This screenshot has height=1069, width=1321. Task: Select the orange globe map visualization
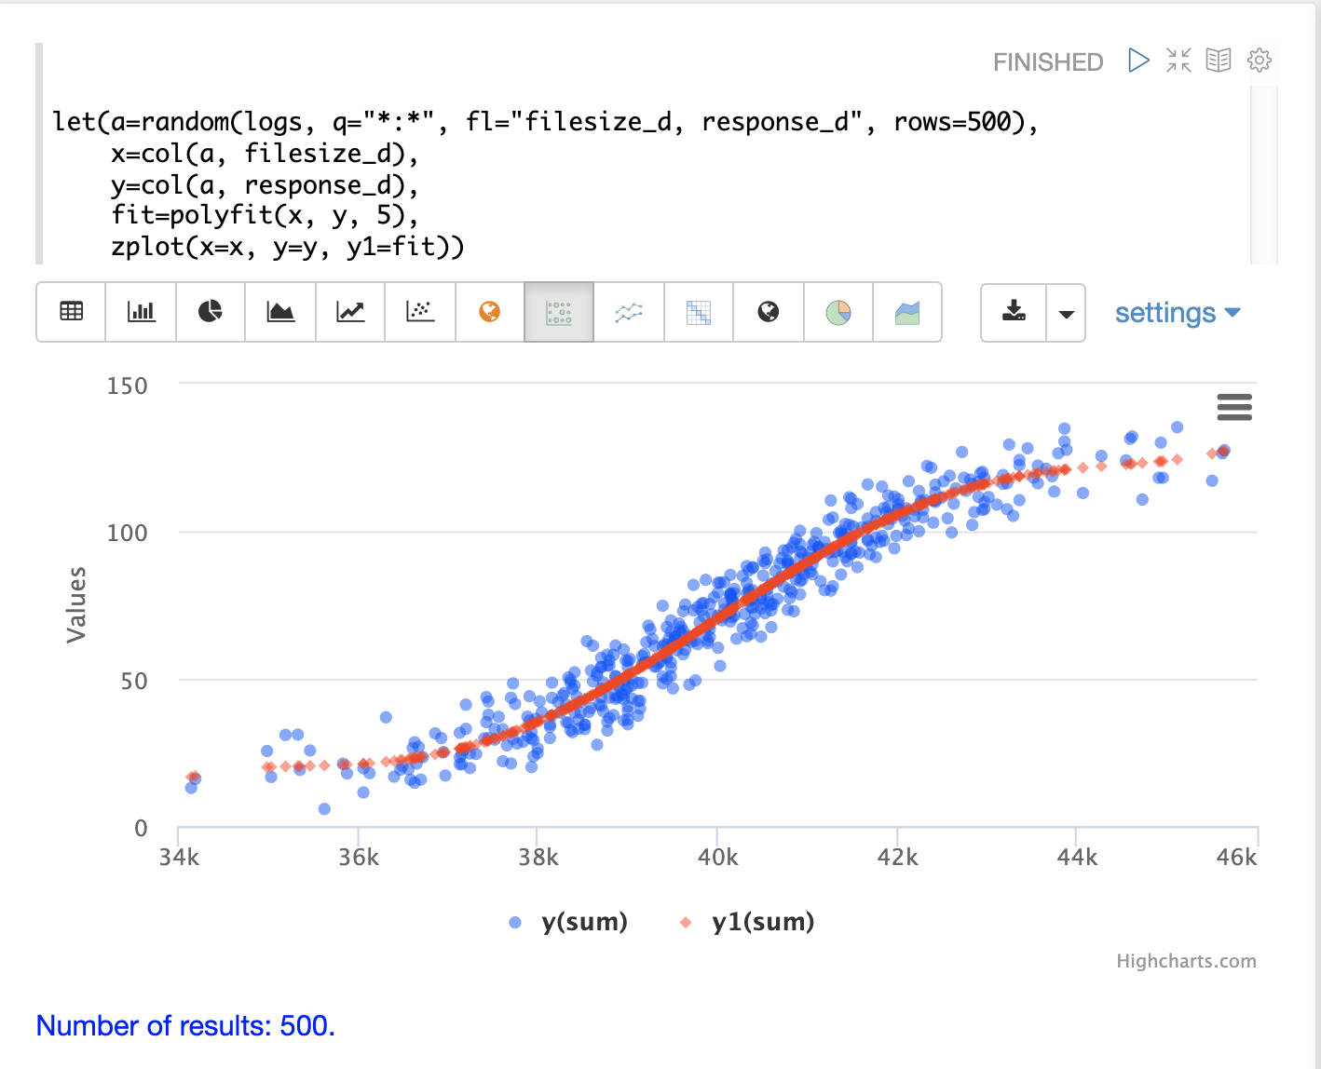[x=489, y=312]
